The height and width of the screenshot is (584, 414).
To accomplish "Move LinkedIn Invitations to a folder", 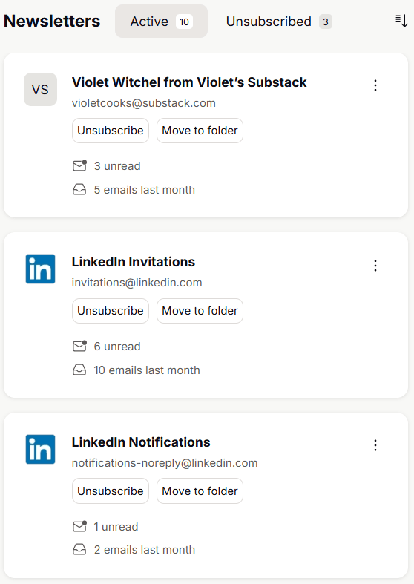I will point(200,311).
